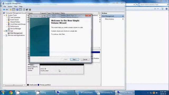
Task: Click the console tree horizontal scrollbar
Action: tap(14, 85)
